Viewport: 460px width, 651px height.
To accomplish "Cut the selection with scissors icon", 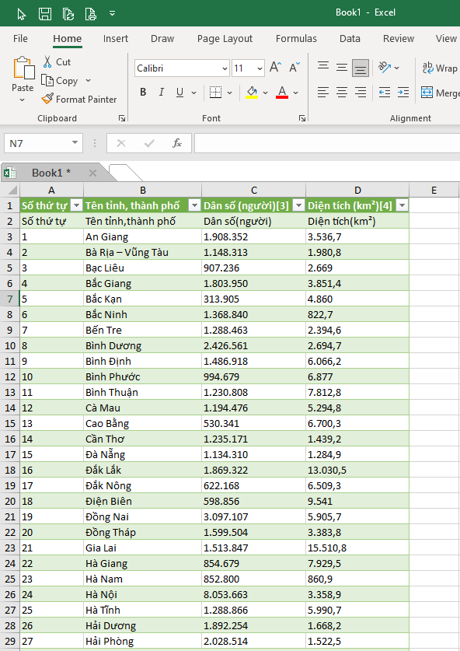I will click(57, 62).
